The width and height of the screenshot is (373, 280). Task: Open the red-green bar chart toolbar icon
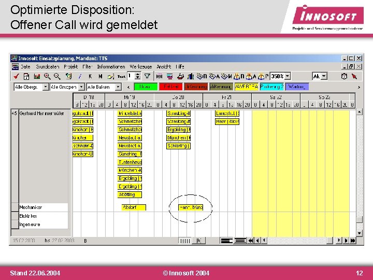(x=37, y=76)
